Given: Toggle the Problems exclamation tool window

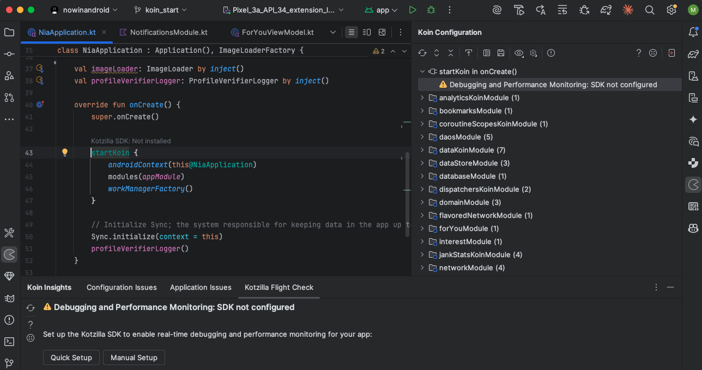Looking at the screenshot, I should click(x=9, y=320).
